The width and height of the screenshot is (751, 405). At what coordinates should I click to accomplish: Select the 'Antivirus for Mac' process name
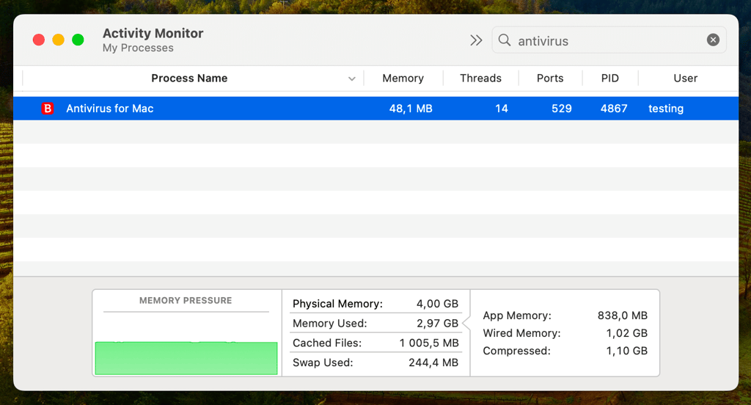point(110,109)
